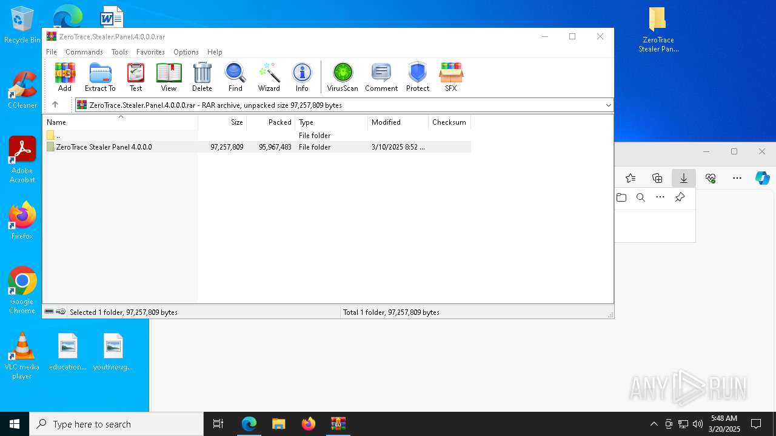Click the taskbar search box
This screenshot has width=776, height=436.
[116, 424]
